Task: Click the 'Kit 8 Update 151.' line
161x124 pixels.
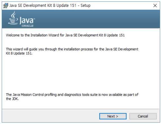Action: (x=19, y=53)
